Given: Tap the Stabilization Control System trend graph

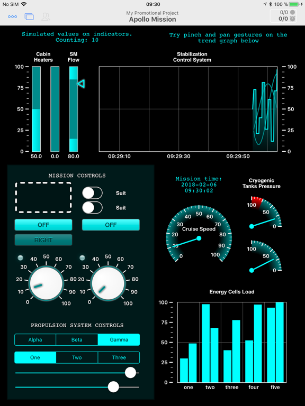Looking at the screenshot, I should 188,109.
